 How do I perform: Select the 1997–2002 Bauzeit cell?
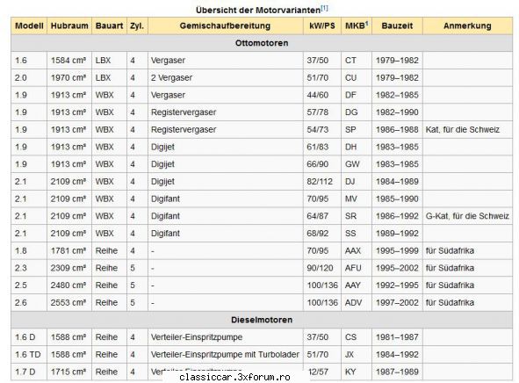click(397, 302)
